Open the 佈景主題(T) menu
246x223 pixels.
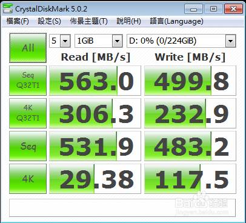[88, 21]
